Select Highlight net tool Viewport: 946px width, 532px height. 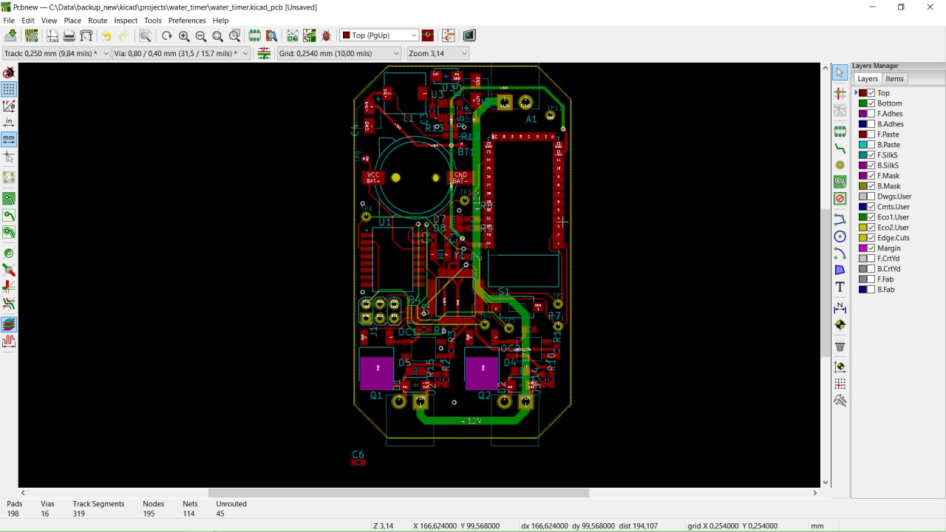pyautogui.click(x=840, y=94)
